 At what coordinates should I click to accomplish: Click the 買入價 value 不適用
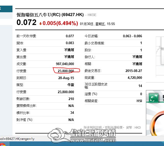click(69, 50)
